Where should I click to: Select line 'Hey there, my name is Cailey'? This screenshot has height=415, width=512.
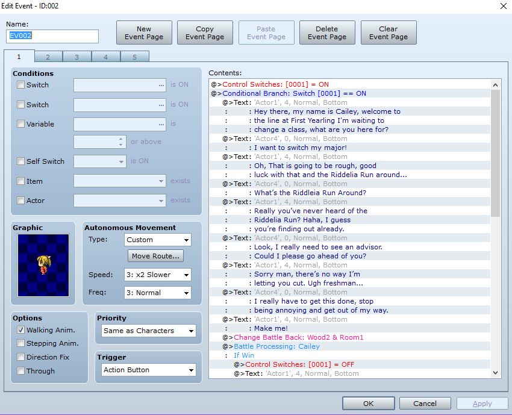pos(350,111)
